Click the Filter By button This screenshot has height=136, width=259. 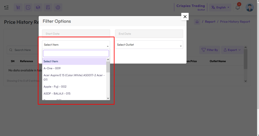pyautogui.click(x=210, y=50)
